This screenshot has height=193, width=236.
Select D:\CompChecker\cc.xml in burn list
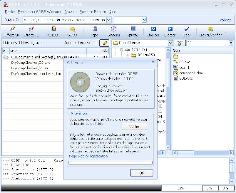click(30, 68)
